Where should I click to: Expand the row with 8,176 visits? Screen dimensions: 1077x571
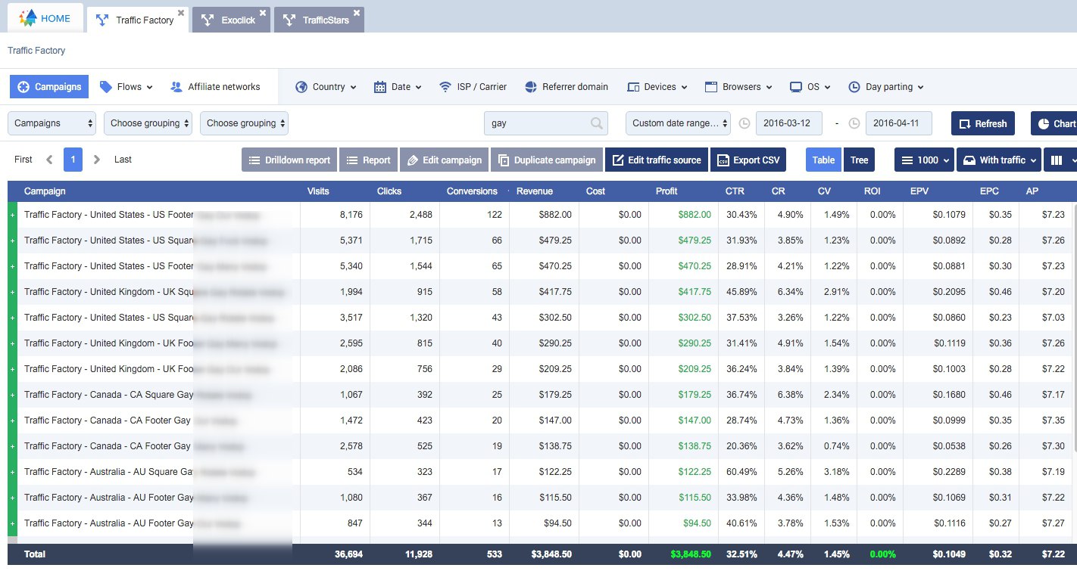pos(12,215)
